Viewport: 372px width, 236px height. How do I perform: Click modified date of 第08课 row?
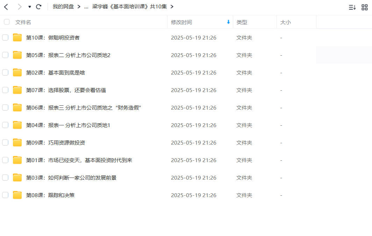point(194,195)
